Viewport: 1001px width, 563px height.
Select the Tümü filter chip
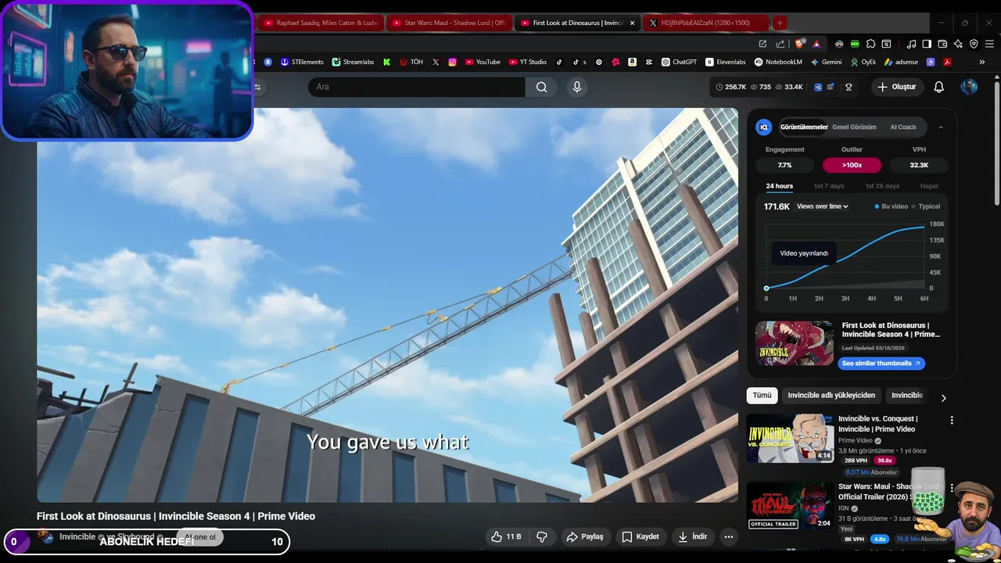click(762, 395)
